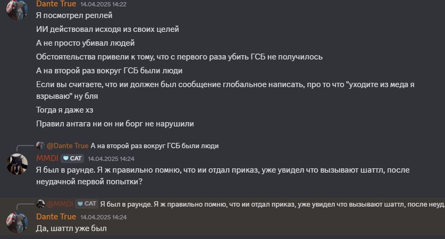Viewport: 445px width, 239px height.
Task: Click the @MMDI mention in the reply preview
Action: click(x=60, y=204)
